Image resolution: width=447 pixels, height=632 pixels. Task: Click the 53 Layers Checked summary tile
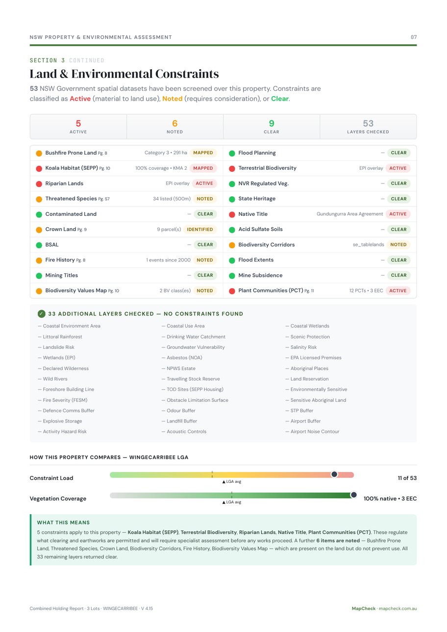click(368, 127)
